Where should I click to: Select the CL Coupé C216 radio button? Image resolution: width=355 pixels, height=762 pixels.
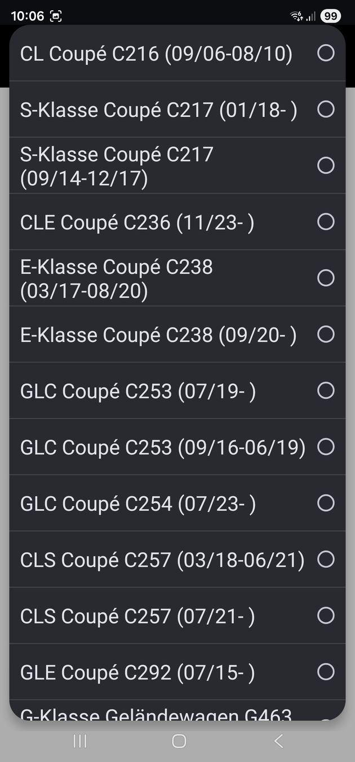(326, 53)
